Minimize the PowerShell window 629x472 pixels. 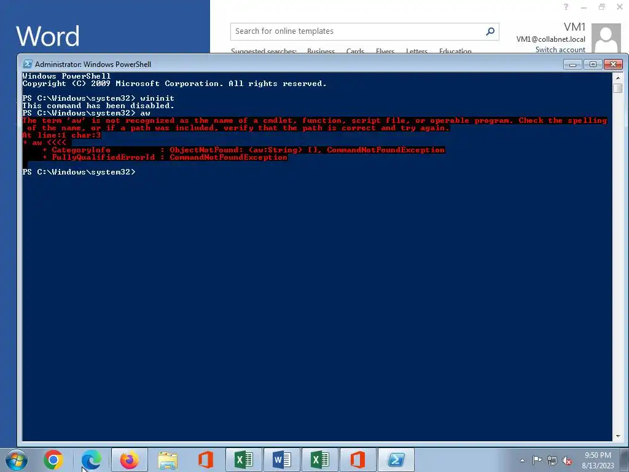[572, 64]
